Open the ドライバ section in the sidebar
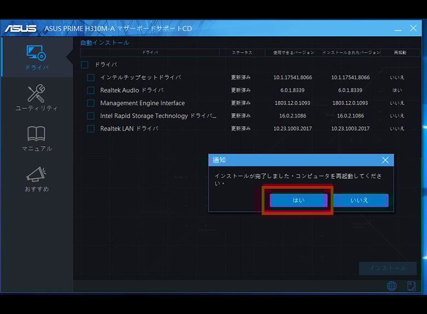The width and height of the screenshot is (427, 314). point(37,57)
